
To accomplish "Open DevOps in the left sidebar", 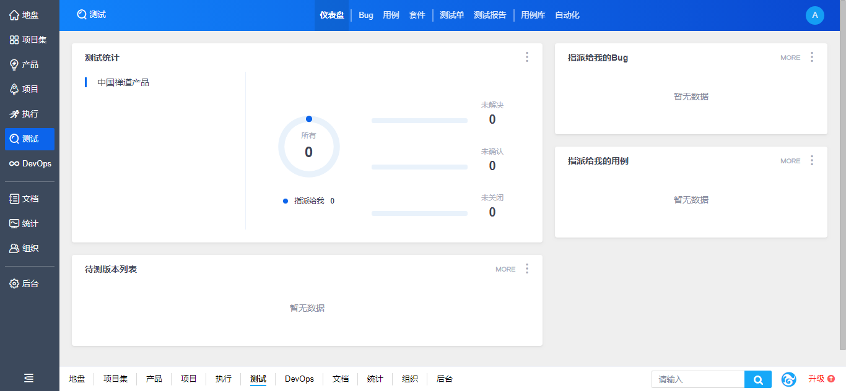I will click(30, 164).
